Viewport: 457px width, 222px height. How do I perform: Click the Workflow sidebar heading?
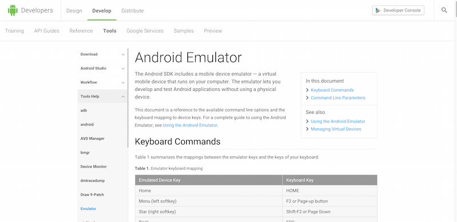(89, 82)
